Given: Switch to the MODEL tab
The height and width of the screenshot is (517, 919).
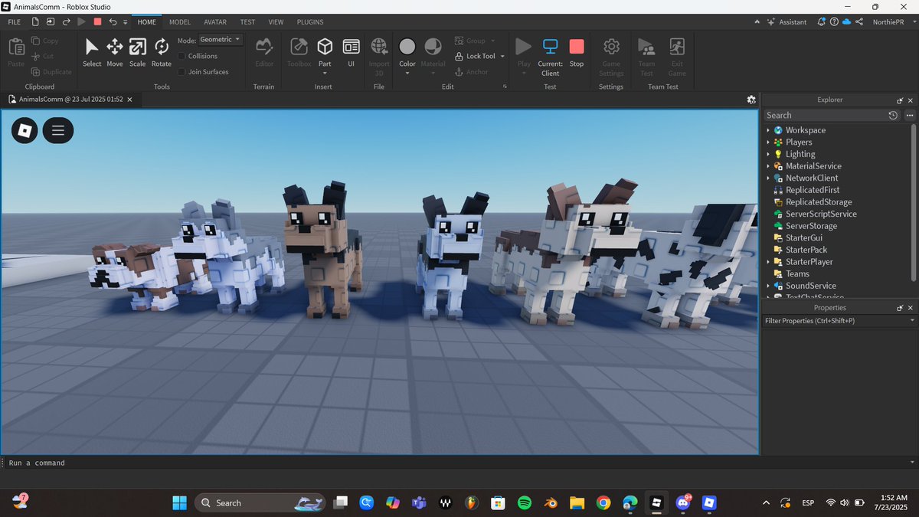Looking at the screenshot, I should (180, 22).
